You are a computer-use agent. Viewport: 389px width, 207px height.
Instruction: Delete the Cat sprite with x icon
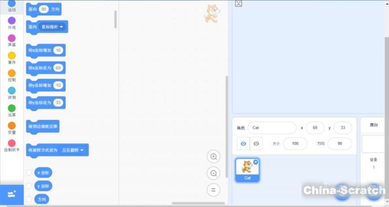pos(256,161)
